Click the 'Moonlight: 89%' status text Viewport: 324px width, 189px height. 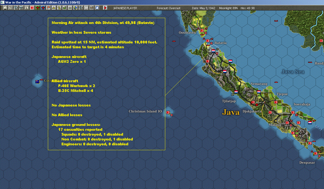[x=228, y=8]
